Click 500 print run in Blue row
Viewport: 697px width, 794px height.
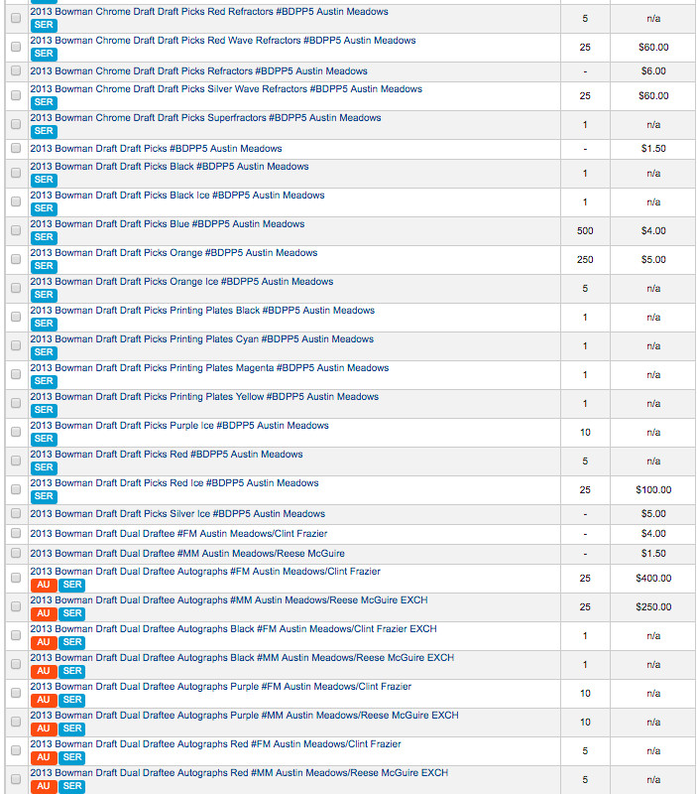pos(585,231)
